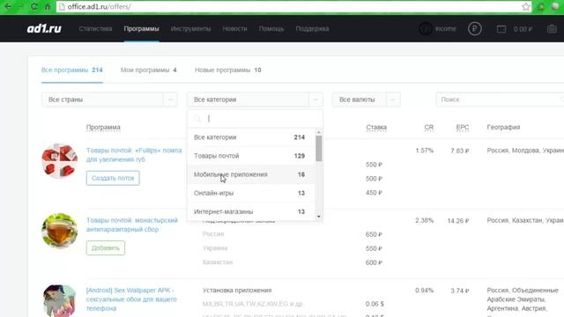The height and width of the screenshot is (317, 564).
Task: Open the Статистика menu
Action: coord(95,29)
